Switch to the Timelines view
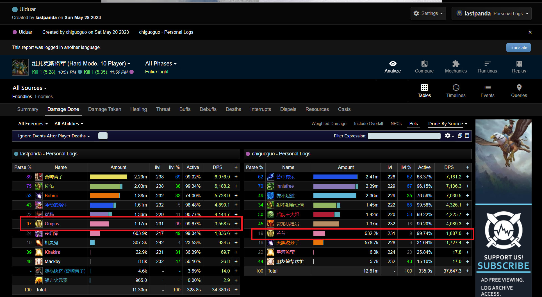 tap(456, 91)
